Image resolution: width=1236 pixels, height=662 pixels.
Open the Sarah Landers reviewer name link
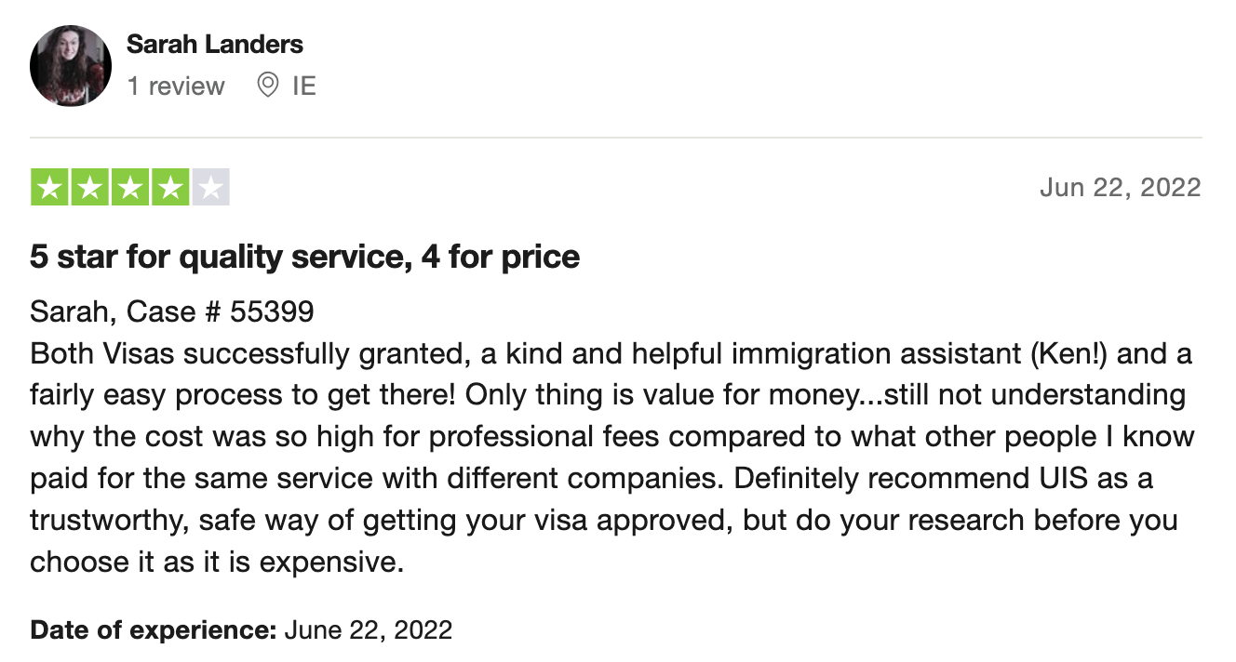[215, 44]
